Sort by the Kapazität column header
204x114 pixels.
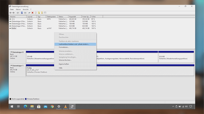pos(75,17)
